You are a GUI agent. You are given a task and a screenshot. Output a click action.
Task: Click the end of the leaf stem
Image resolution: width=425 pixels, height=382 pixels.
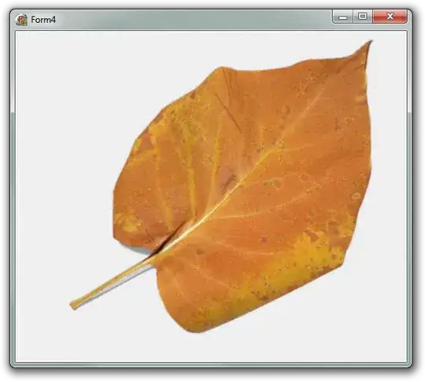click(74, 305)
